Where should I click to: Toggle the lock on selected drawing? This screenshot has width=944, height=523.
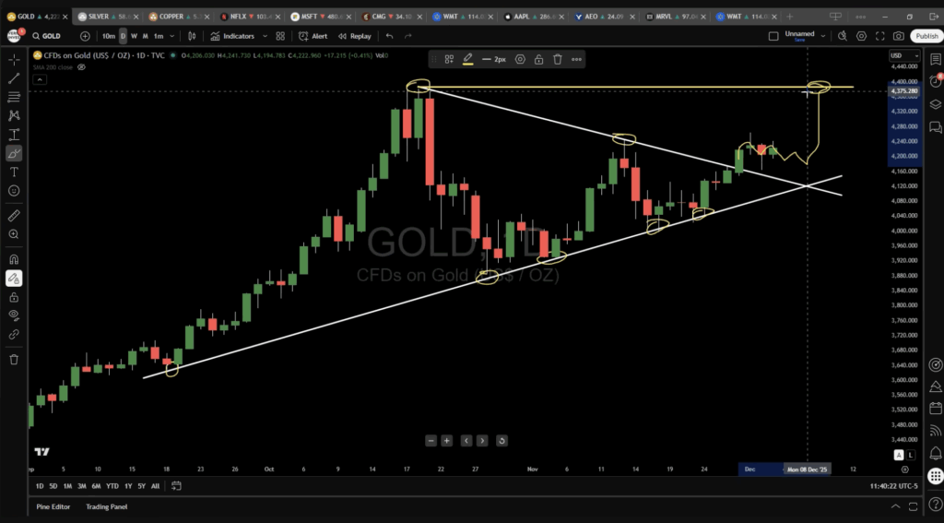point(538,59)
